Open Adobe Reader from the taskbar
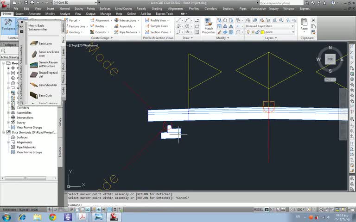356x222 pixels. 83,217
